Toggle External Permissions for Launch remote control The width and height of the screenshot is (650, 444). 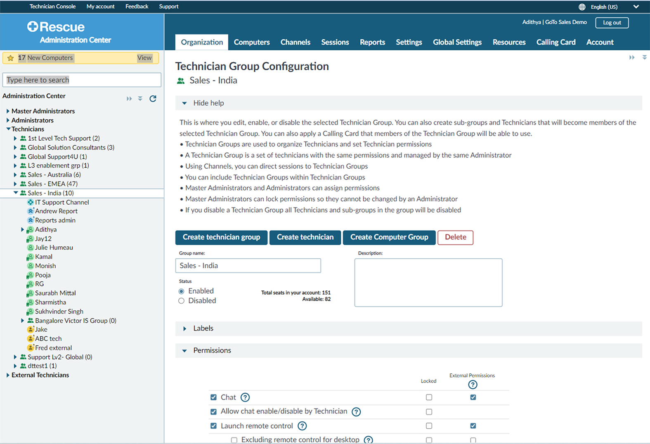[x=473, y=426]
